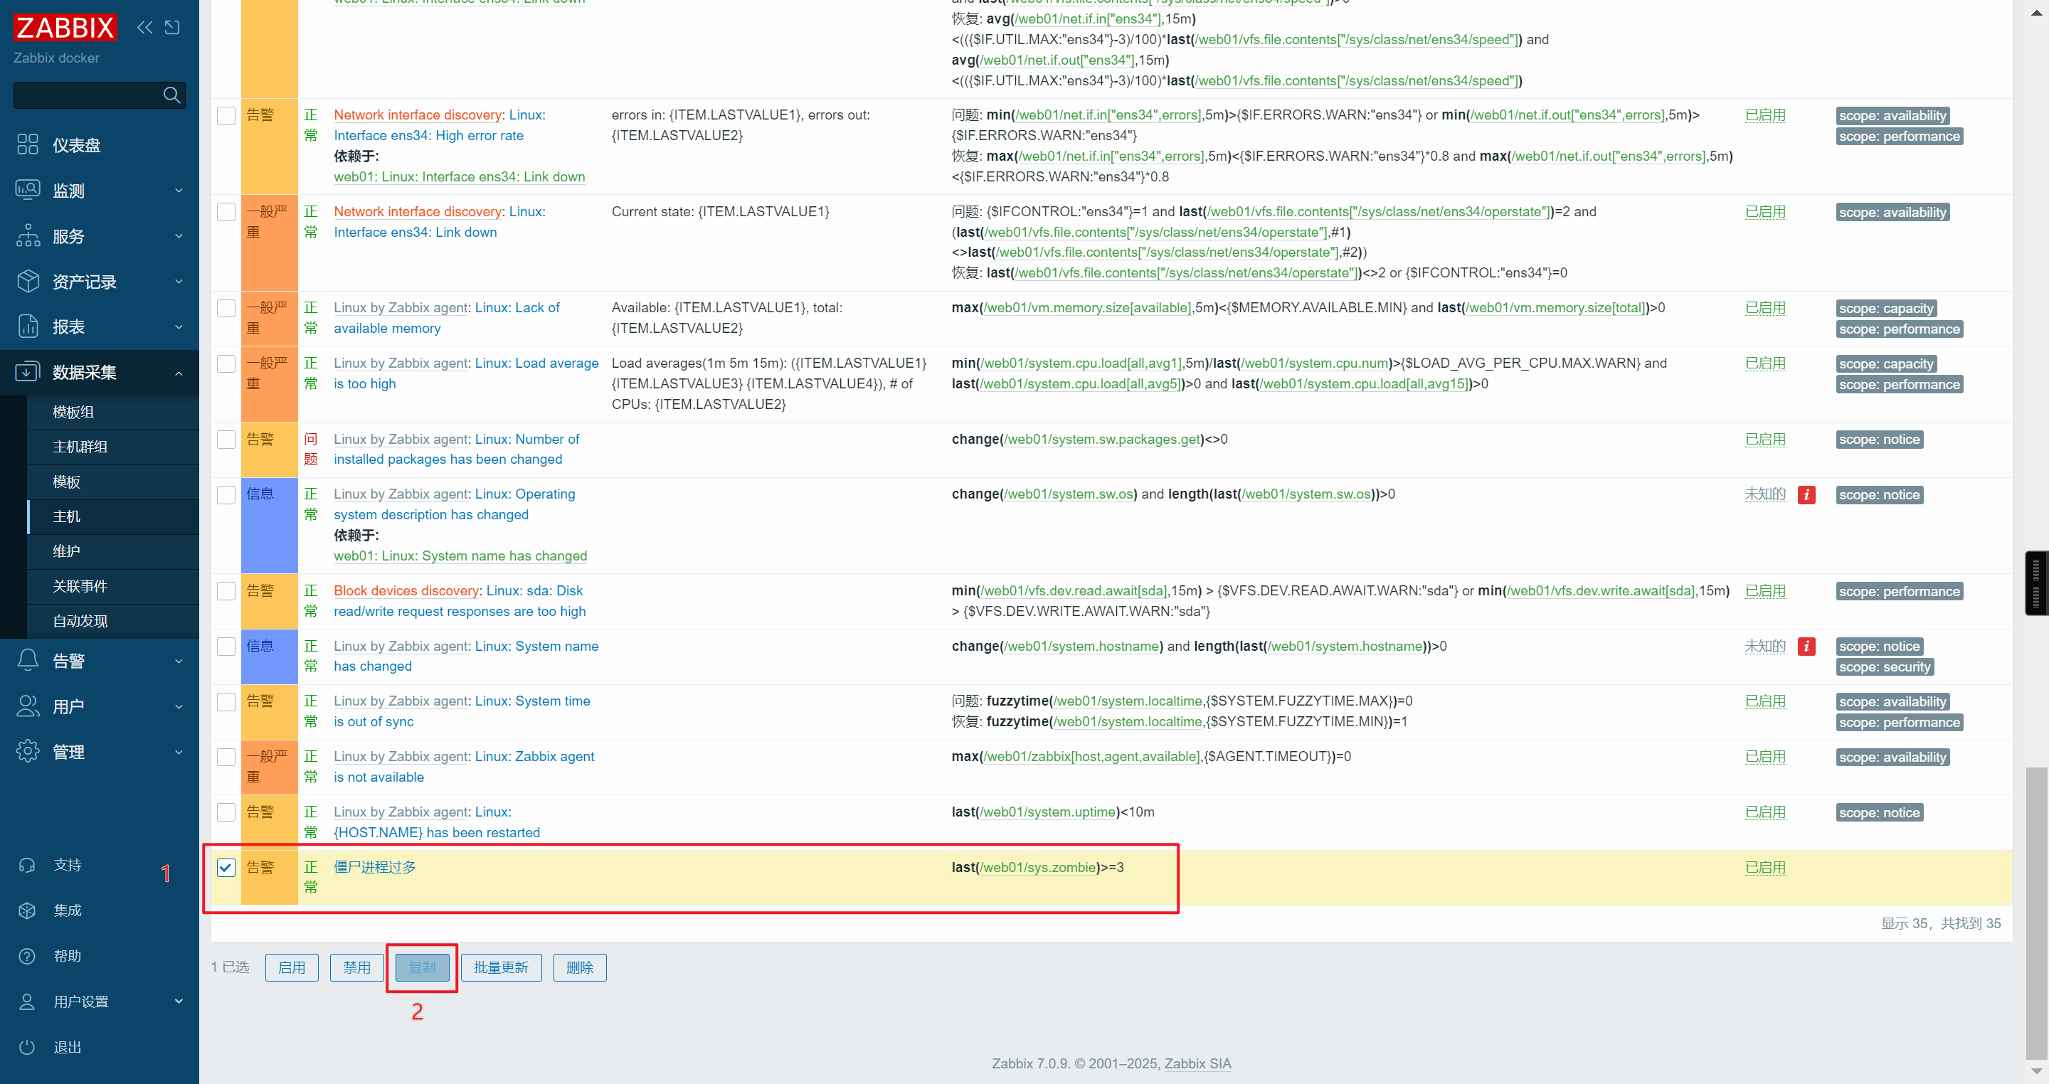
Task: Check the System time out of sync checkbox
Action: tap(226, 701)
